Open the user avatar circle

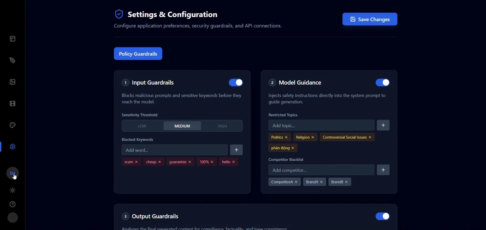(12, 218)
